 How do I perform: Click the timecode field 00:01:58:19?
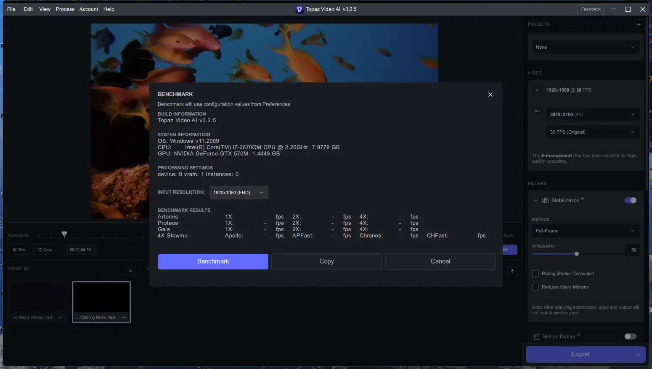80,250
